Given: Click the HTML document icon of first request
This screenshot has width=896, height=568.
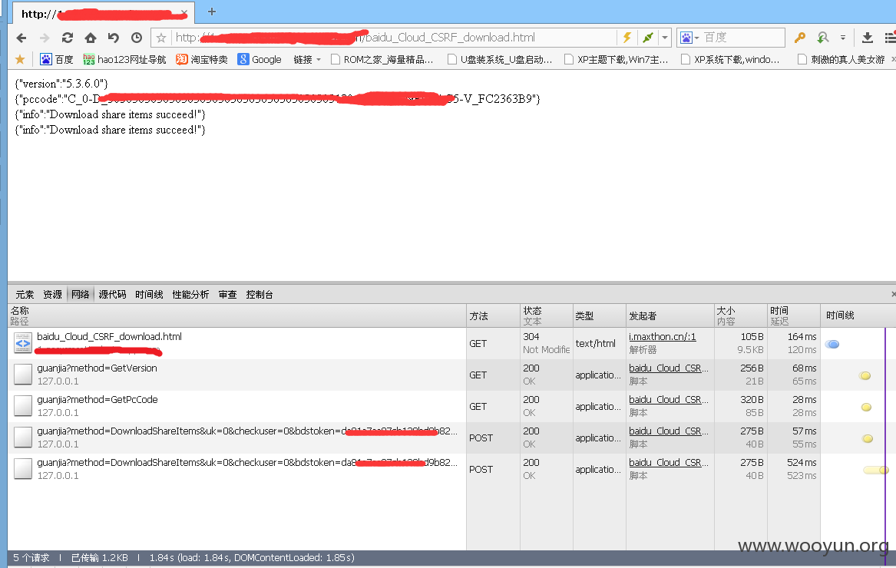Looking at the screenshot, I should (23, 343).
